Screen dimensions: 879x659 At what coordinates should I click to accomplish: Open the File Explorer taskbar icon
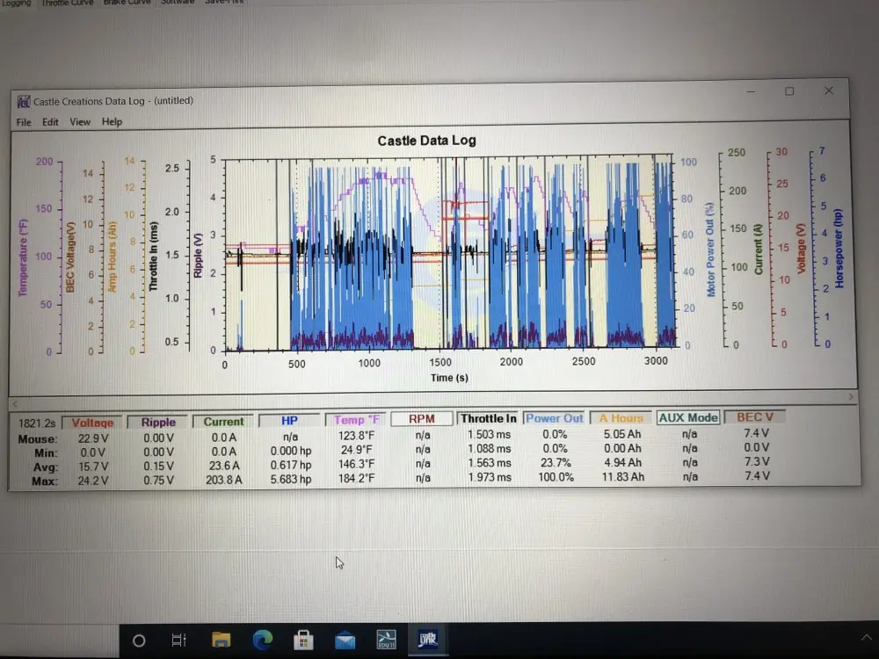pyautogui.click(x=221, y=640)
